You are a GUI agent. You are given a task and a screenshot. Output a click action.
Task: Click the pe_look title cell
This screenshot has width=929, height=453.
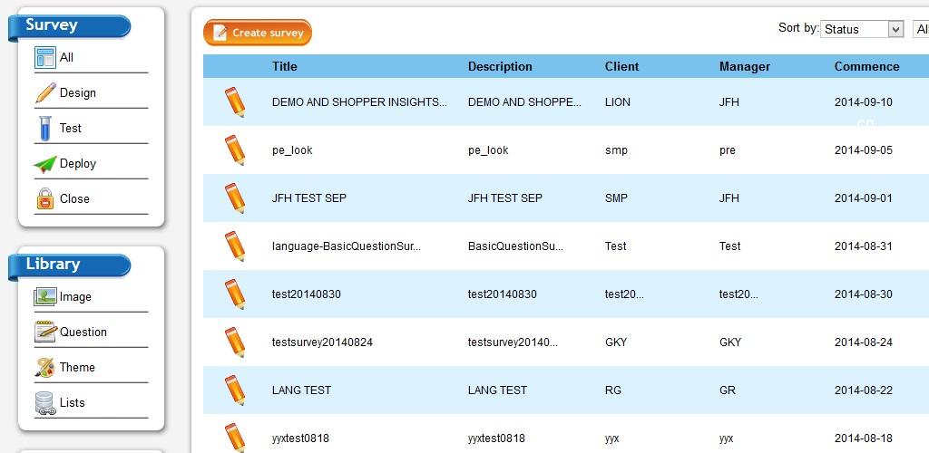(292, 150)
